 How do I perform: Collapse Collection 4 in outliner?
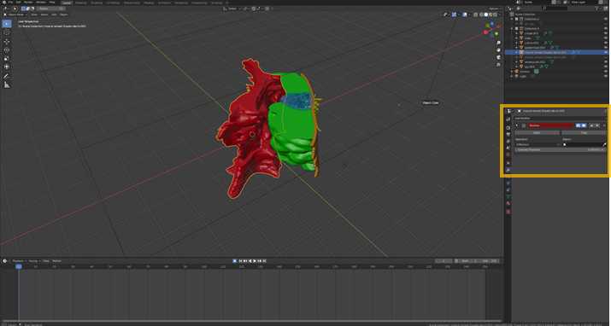point(512,28)
